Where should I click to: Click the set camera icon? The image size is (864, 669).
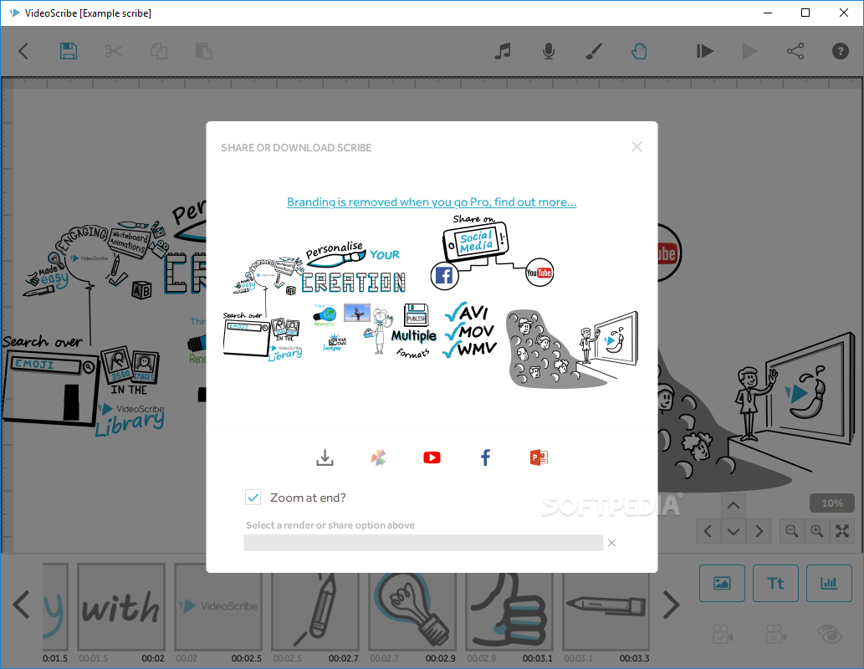coord(722,634)
